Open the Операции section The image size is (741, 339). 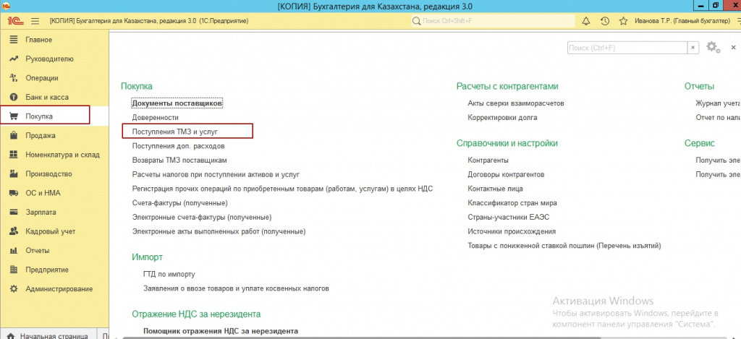41,78
